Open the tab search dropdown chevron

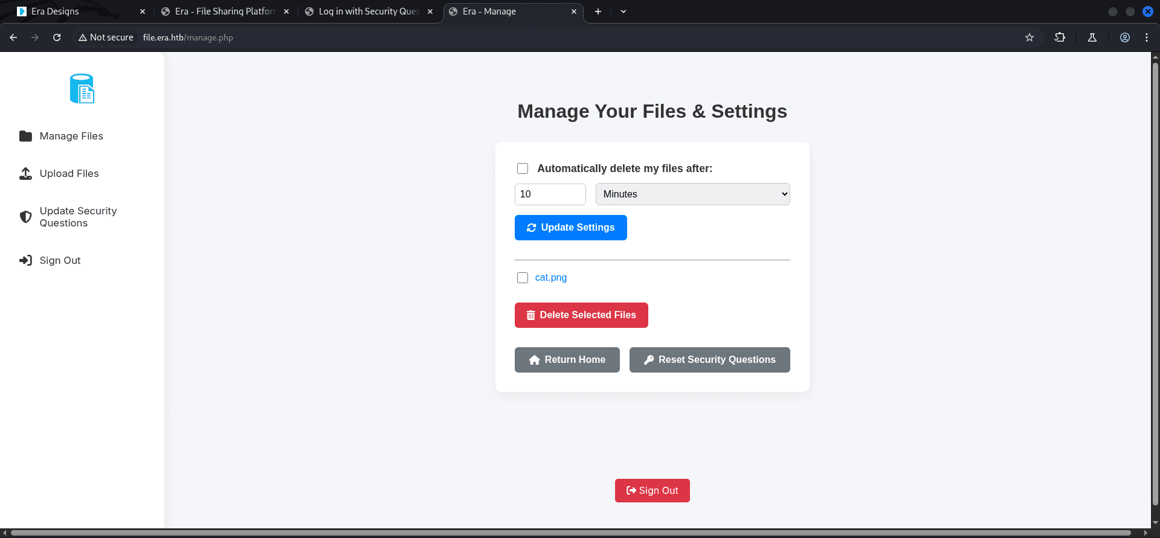pos(623,11)
